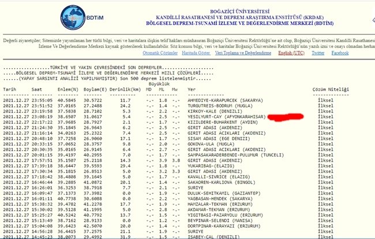The image size is (375, 239).
Task: Select KIZILDERE-BUHARKENT (AYDIN) location text
Action: [x=223, y=122]
